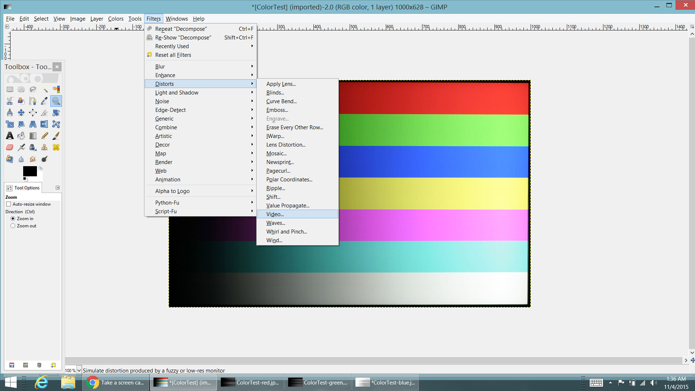Open the Layer menu
The height and width of the screenshot is (391, 695).
click(x=97, y=18)
